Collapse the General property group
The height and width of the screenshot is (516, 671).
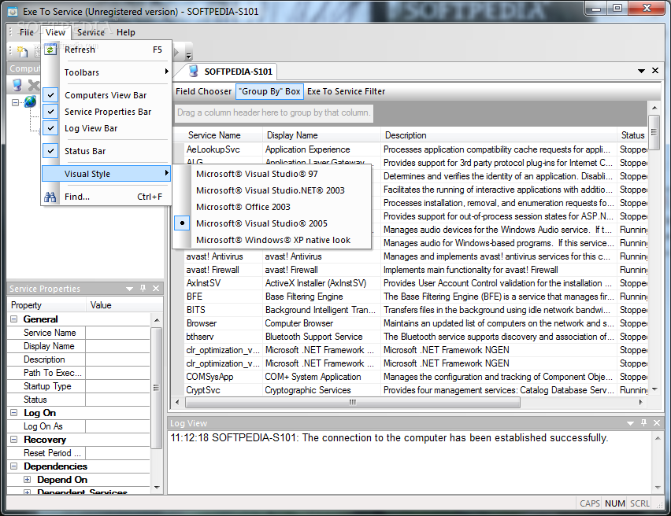pos(13,319)
